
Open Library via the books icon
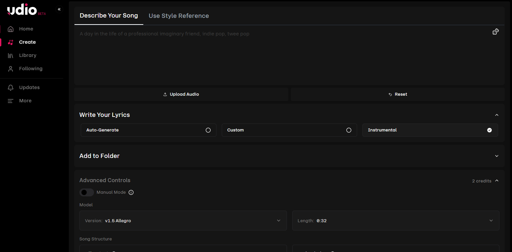(x=11, y=55)
